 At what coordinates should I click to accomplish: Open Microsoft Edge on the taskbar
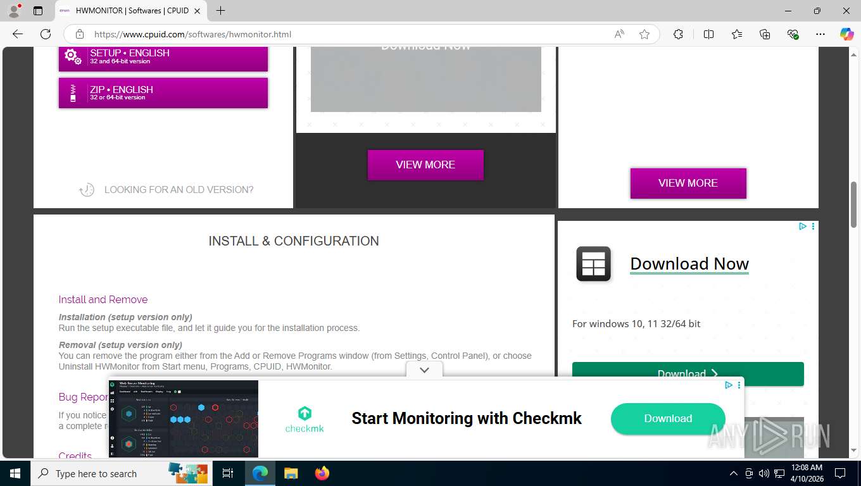(260, 473)
